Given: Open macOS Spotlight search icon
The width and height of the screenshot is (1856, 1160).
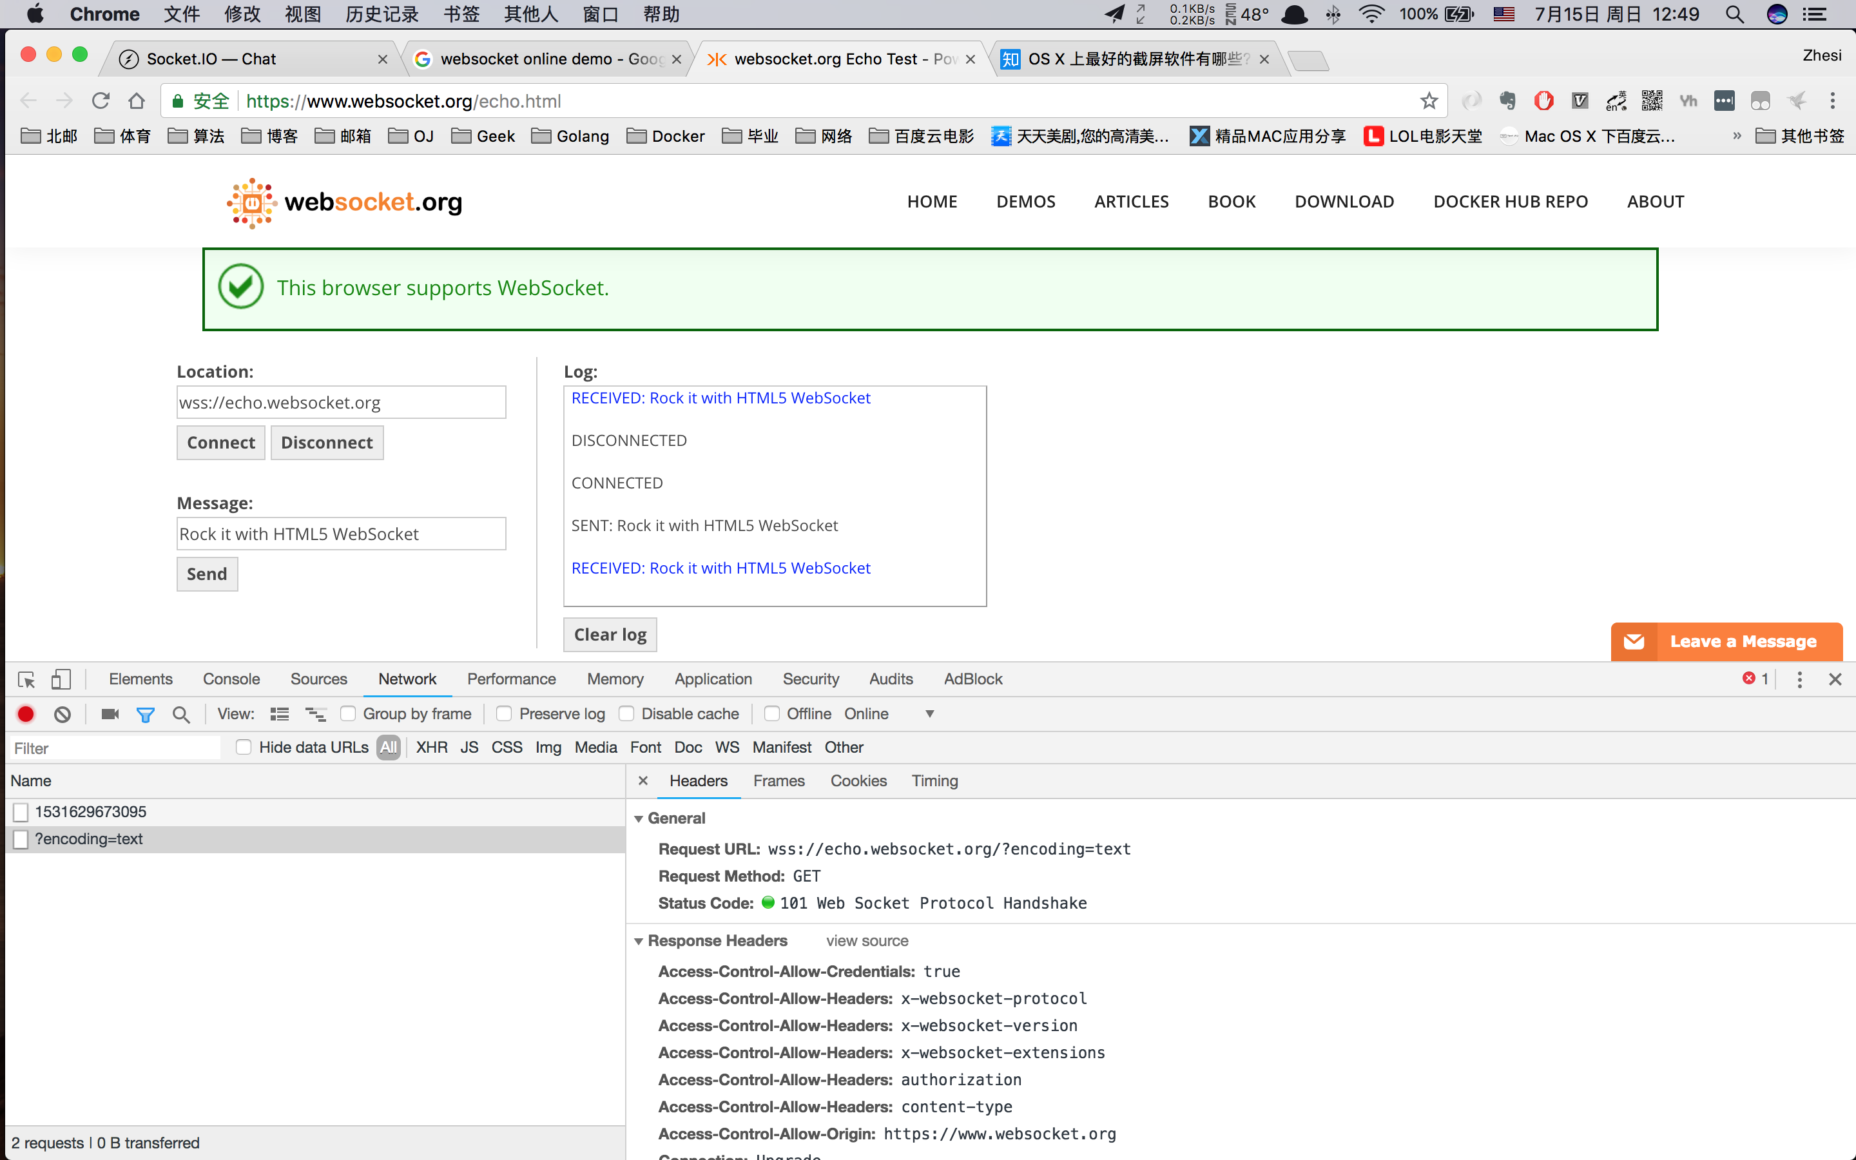Looking at the screenshot, I should [x=1735, y=15].
